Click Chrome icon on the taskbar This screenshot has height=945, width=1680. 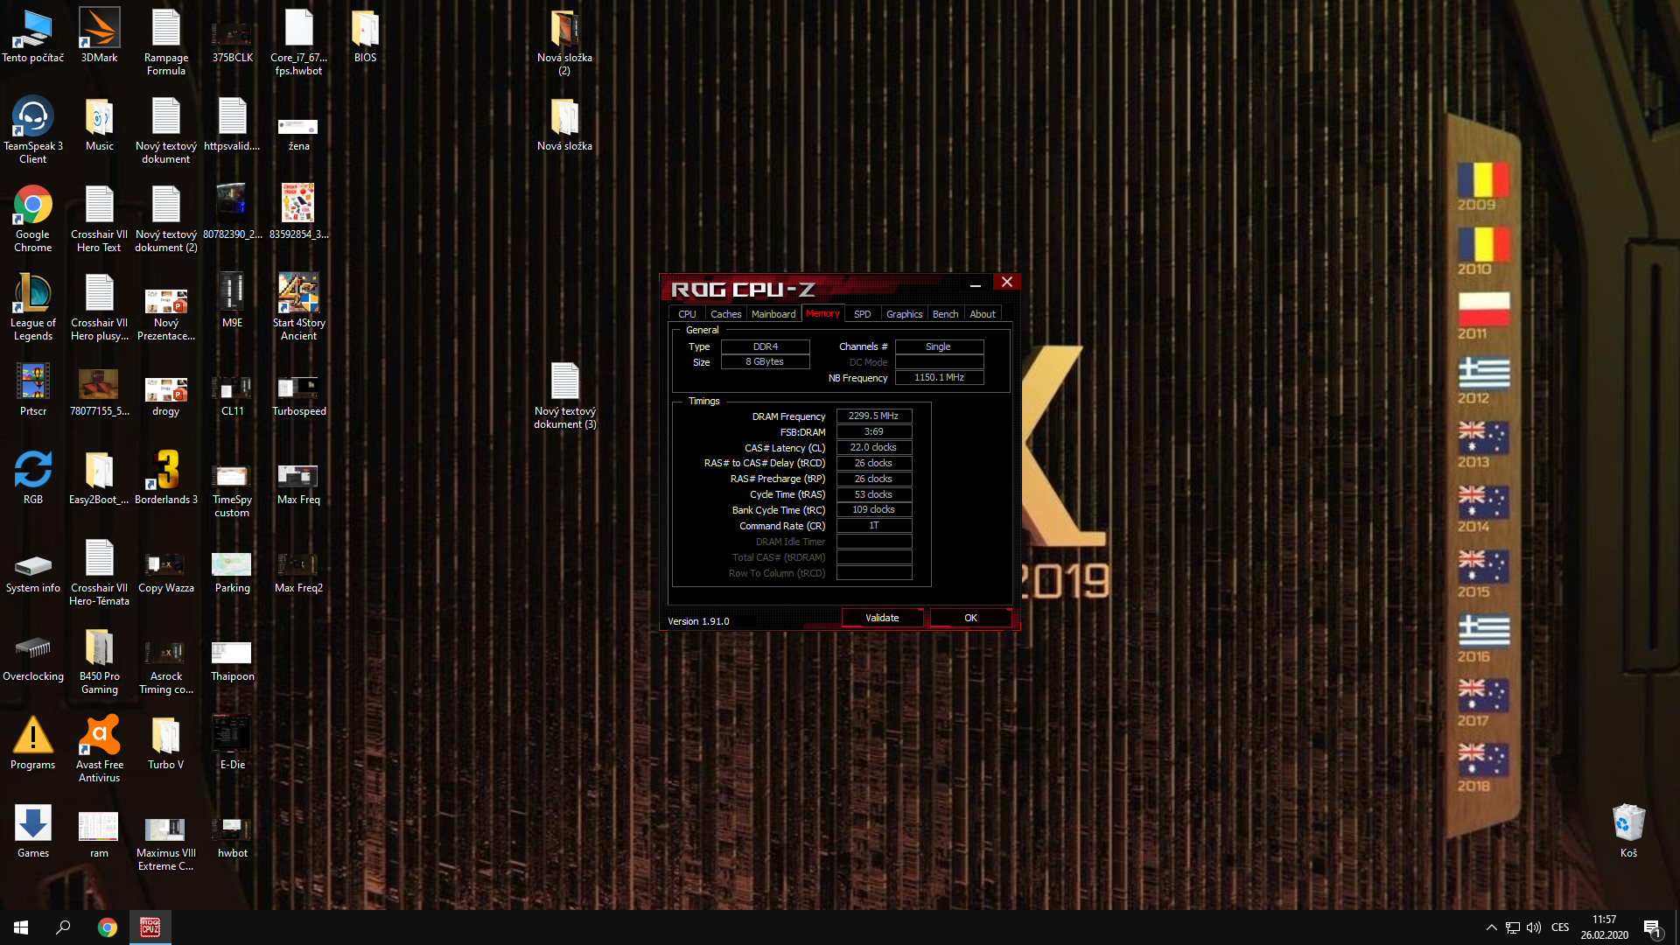[x=108, y=927]
